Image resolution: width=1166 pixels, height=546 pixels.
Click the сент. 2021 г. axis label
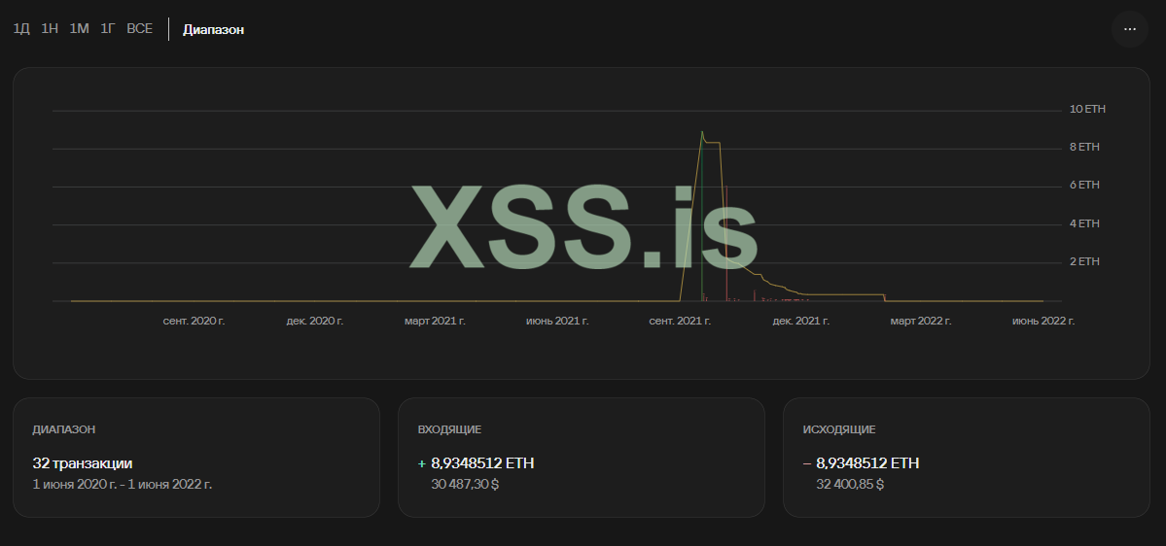click(680, 321)
